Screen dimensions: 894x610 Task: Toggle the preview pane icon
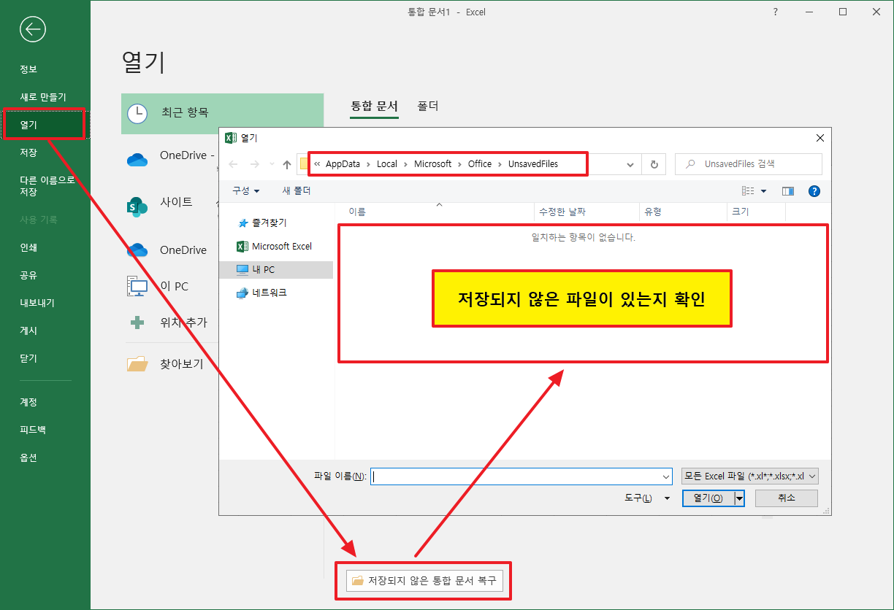(788, 191)
